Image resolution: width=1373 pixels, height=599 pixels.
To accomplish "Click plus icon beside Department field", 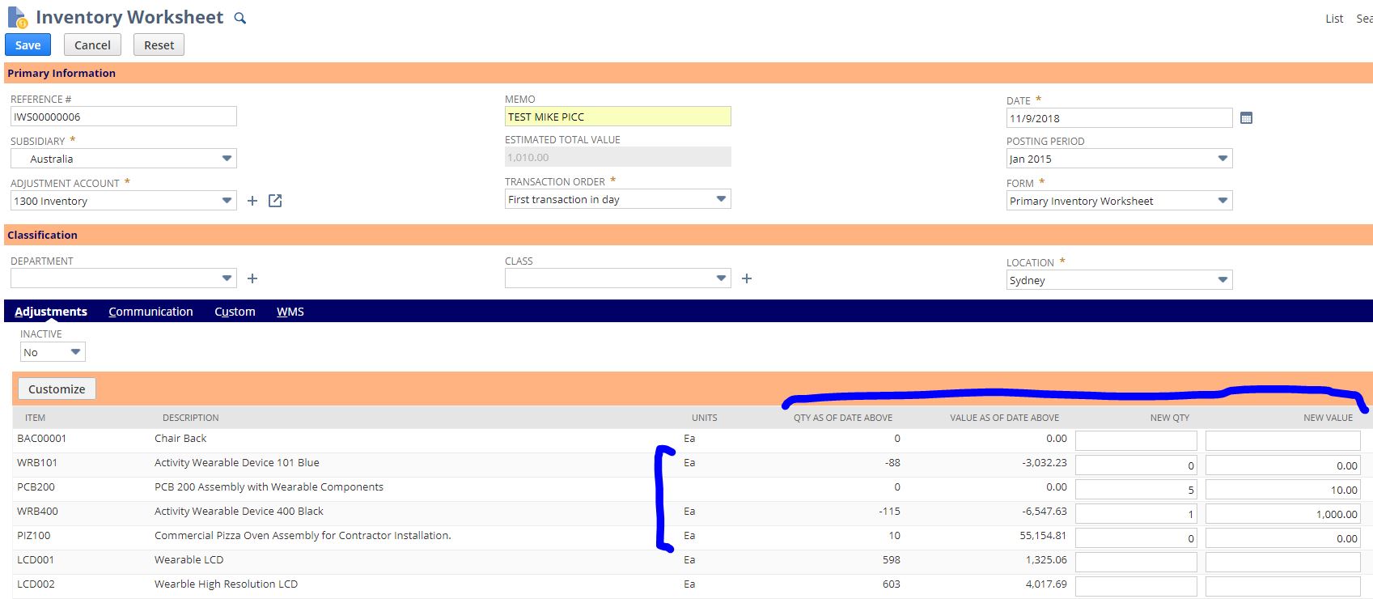I will pyautogui.click(x=252, y=278).
